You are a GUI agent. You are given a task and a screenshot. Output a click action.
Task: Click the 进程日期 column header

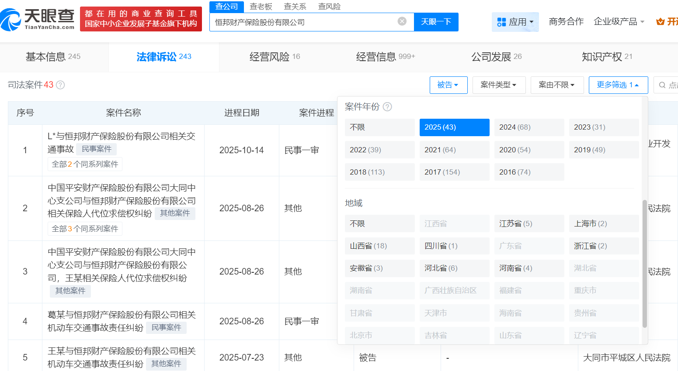point(242,113)
